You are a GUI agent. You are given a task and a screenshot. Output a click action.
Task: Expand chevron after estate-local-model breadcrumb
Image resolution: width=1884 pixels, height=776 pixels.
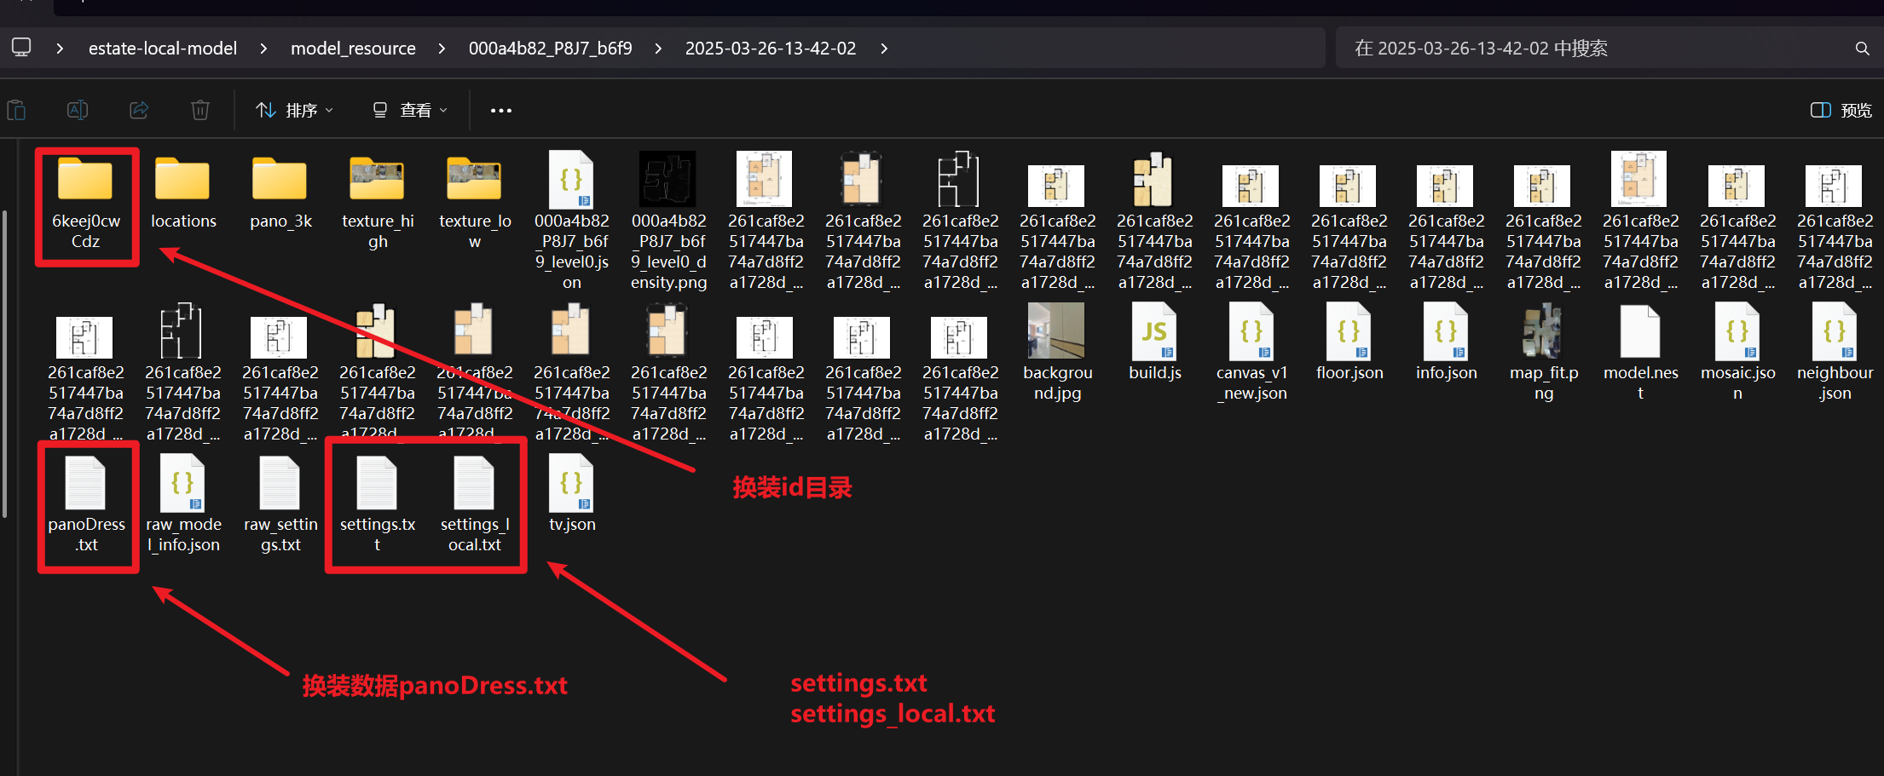[x=263, y=49]
